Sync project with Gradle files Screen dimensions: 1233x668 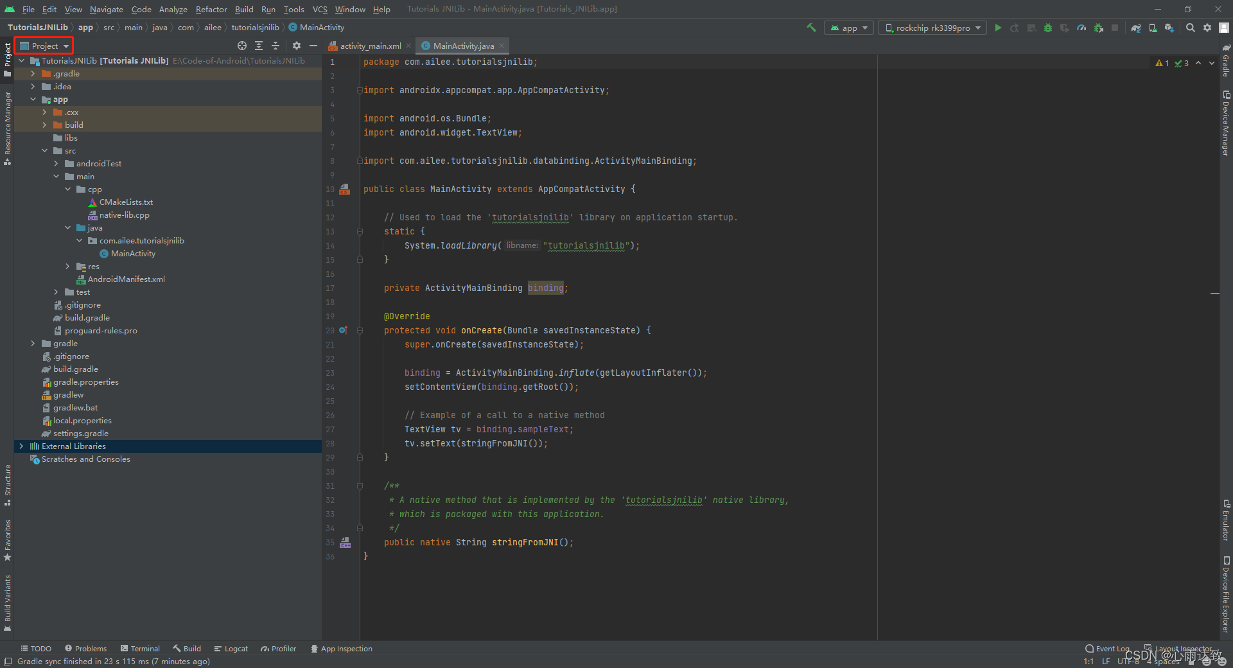[x=1136, y=28]
